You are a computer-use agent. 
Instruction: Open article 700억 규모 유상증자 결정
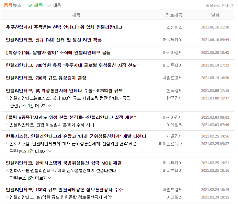(x=46, y=78)
